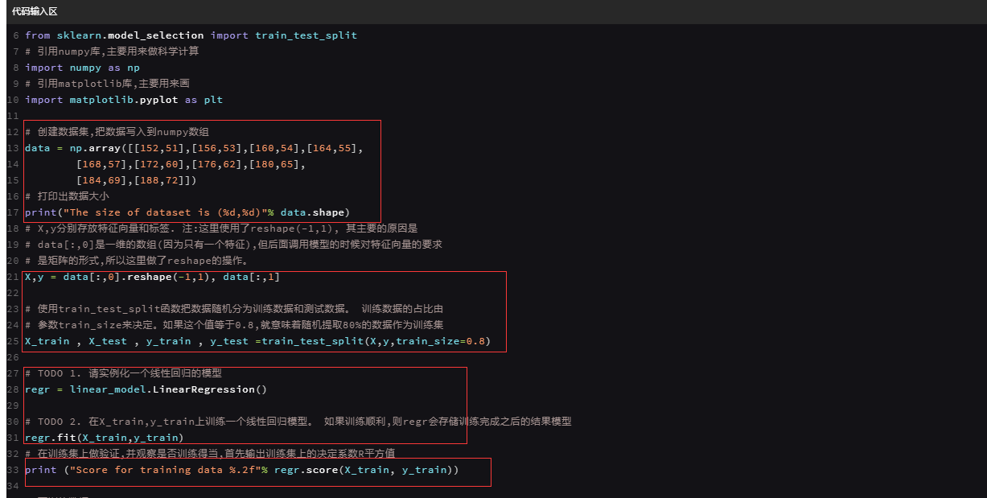987x498 pixels.
Task: Click the print 'Score for training data' line
Action: pos(242,470)
